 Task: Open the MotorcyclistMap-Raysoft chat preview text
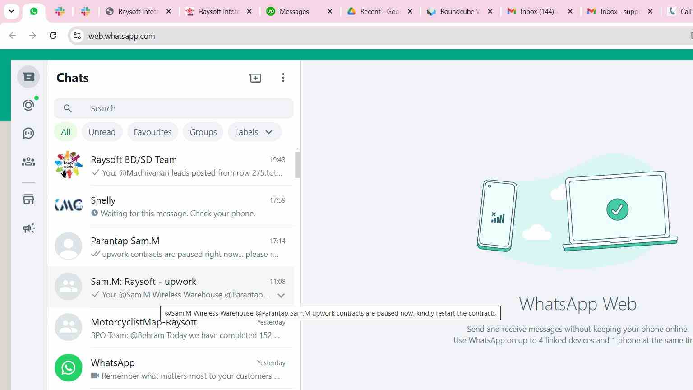tap(185, 335)
